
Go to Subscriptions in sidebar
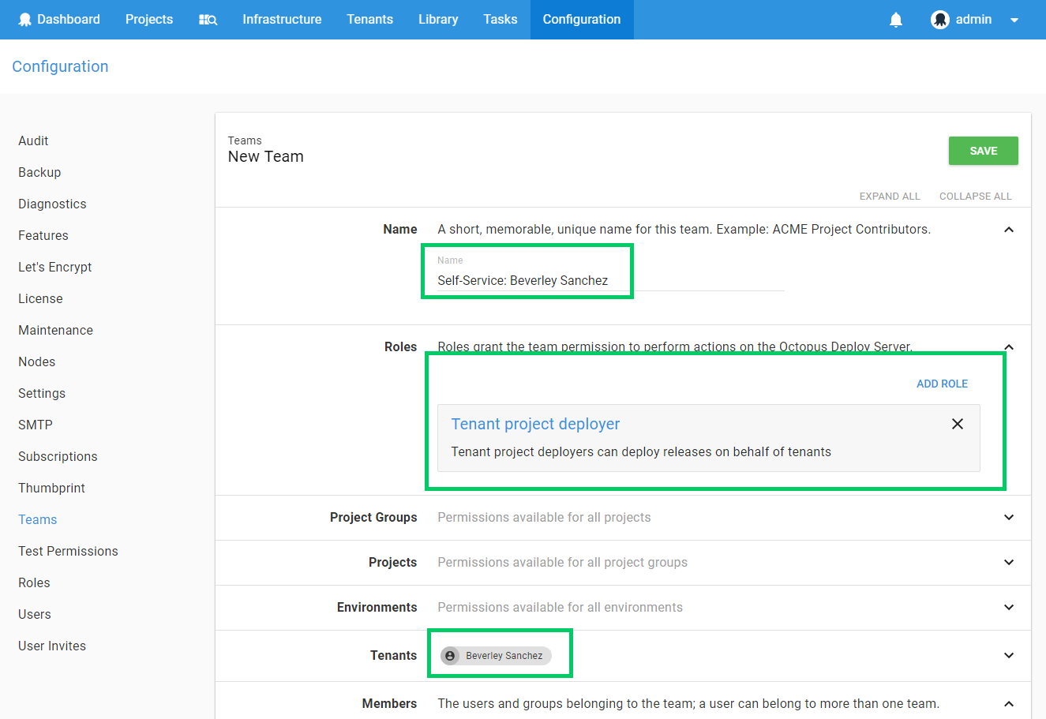click(x=58, y=457)
